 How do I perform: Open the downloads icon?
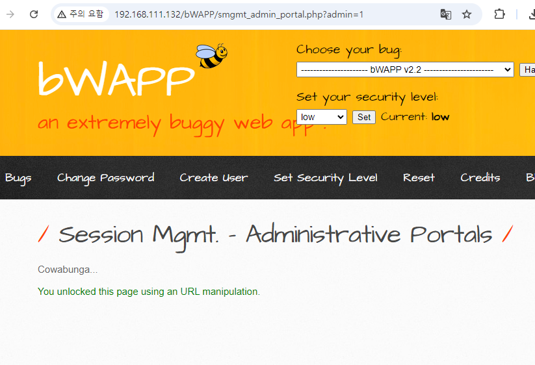tap(532, 14)
